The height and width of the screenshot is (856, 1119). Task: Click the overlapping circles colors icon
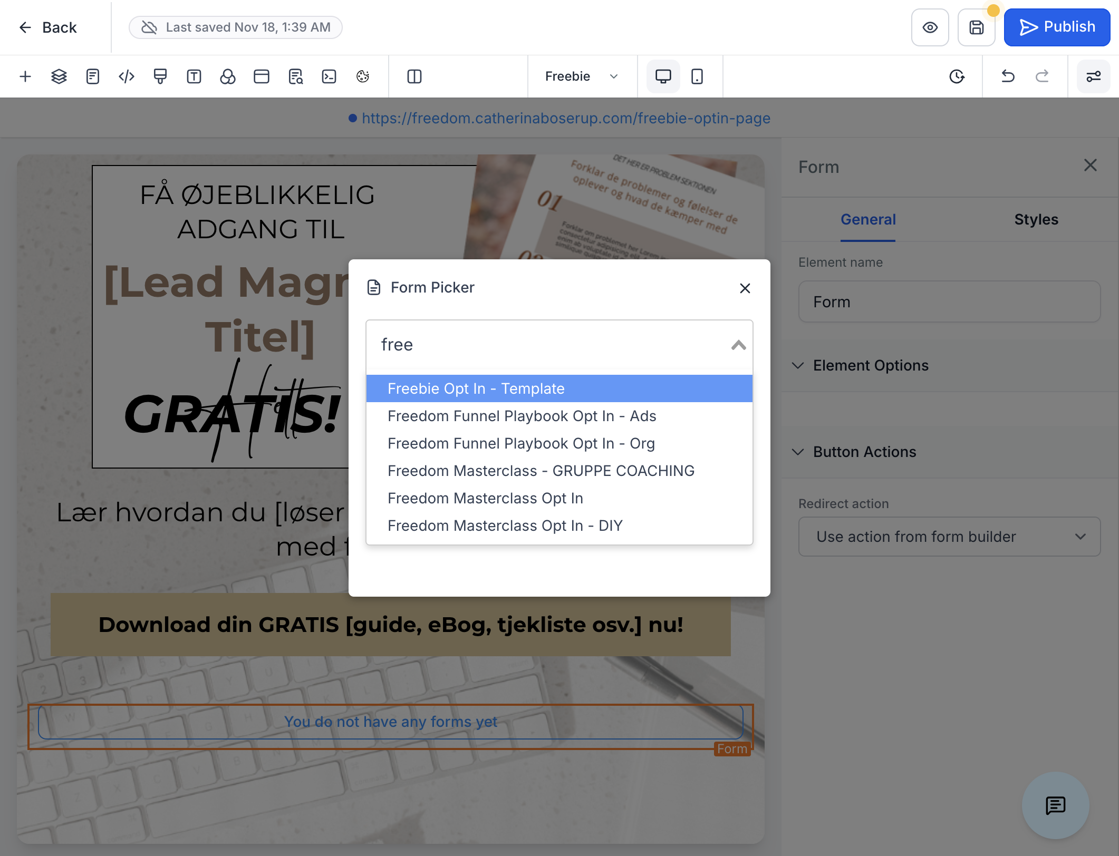pos(228,76)
